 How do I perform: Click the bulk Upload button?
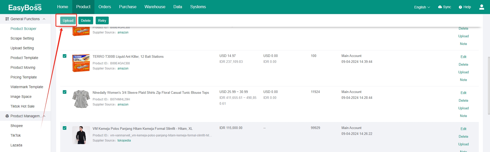[x=68, y=20]
